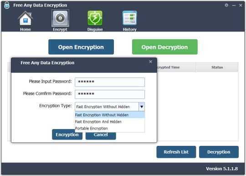Select the Encrypt safe-dial icon
Image resolution: width=246 pixels, height=176 pixels.
[x=60, y=18]
